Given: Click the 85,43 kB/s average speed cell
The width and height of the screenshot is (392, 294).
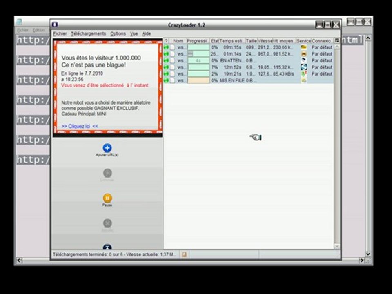Looking at the screenshot, I should [283, 74].
